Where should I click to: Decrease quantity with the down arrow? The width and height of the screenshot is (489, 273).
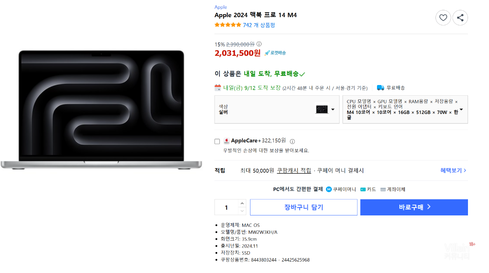(242, 211)
